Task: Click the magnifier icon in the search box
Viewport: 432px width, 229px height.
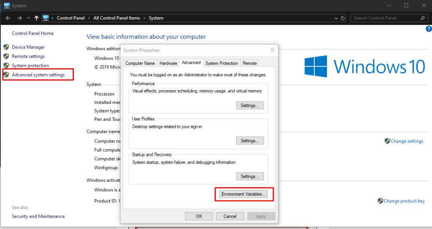Action: tap(422, 18)
